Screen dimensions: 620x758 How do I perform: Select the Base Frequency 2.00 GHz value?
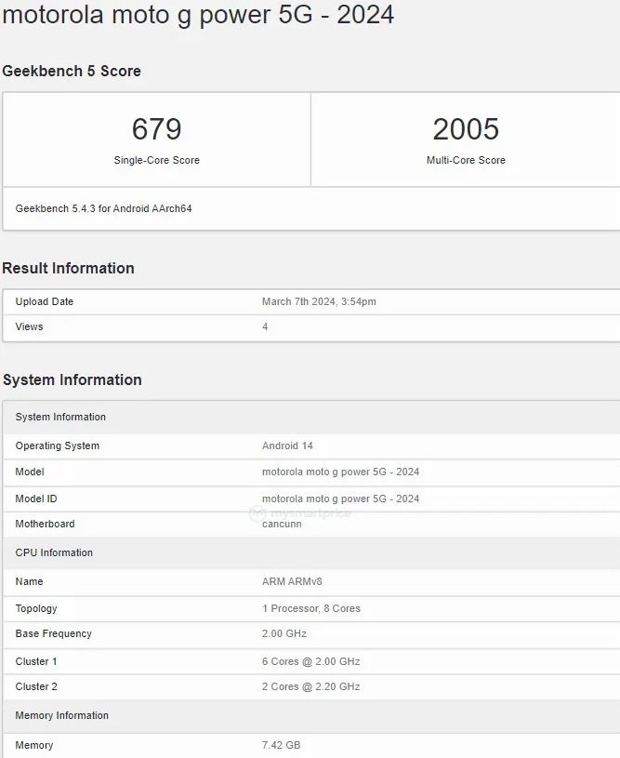pos(284,633)
